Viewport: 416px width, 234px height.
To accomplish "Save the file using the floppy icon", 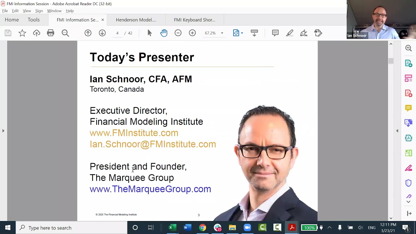I will click(8, 33).
